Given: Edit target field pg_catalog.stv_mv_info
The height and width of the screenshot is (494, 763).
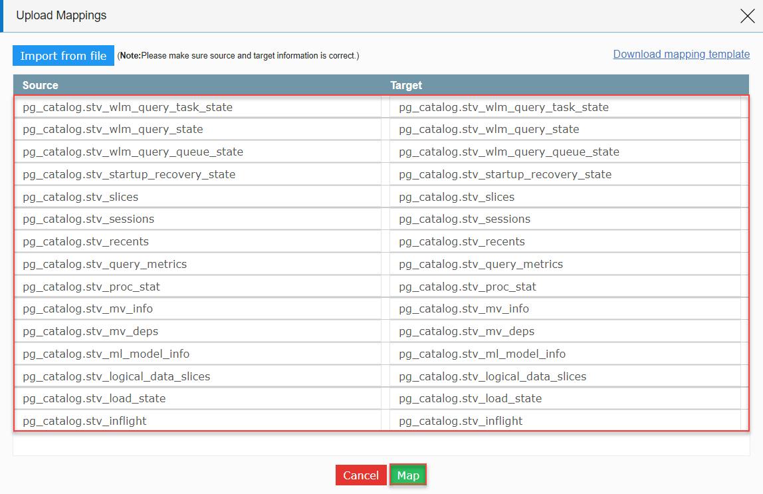Looking at the screenshot, I should [x=565, y=309].
